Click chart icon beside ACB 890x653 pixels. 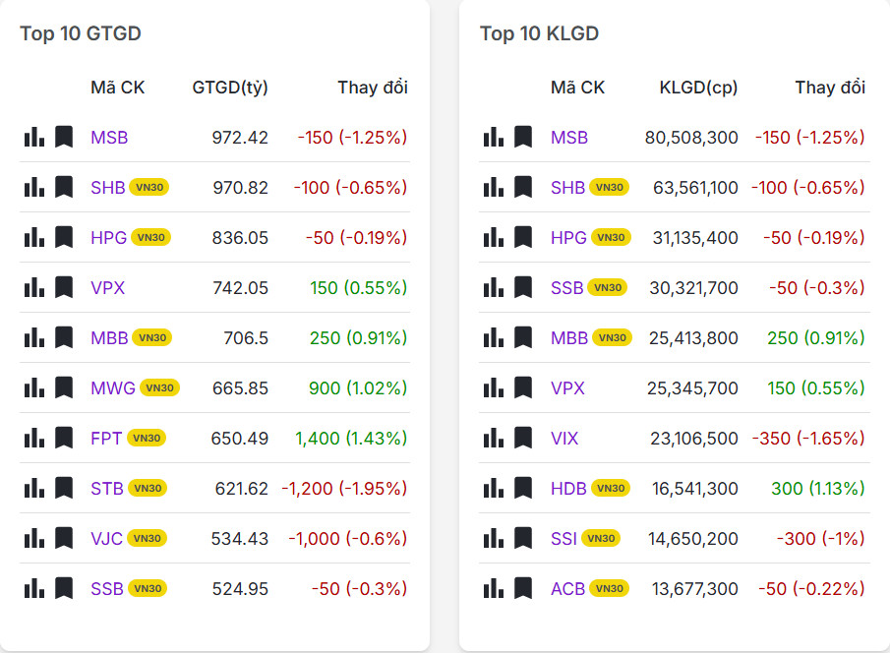coord(494,588)
